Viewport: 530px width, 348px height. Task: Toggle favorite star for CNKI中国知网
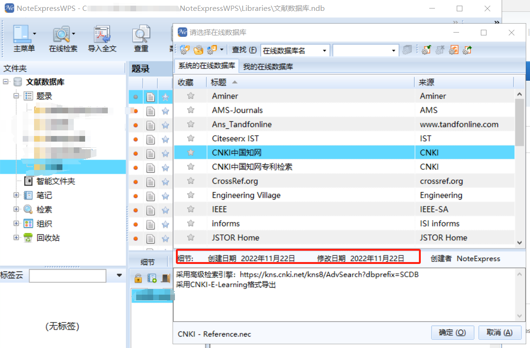tap(191, 153)
